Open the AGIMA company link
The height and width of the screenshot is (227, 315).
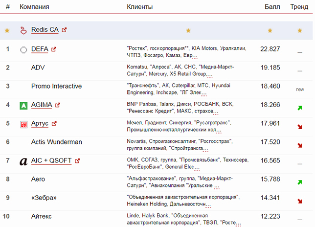[x=42, y=105]
